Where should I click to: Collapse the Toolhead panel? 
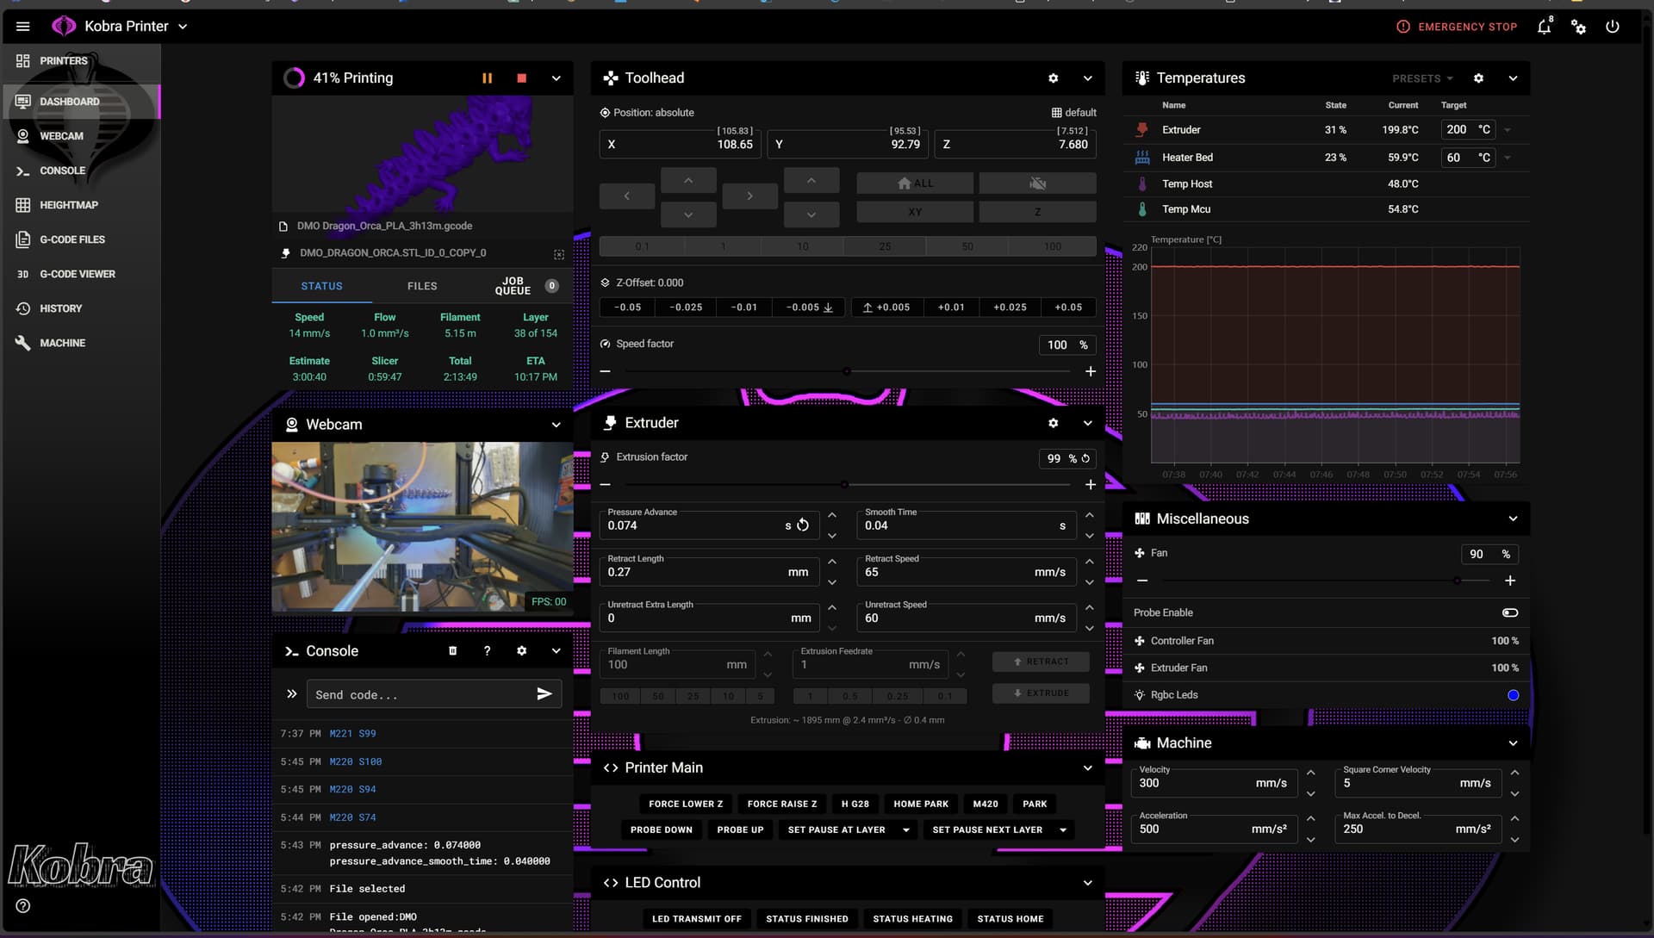(x=1088, y=78)
